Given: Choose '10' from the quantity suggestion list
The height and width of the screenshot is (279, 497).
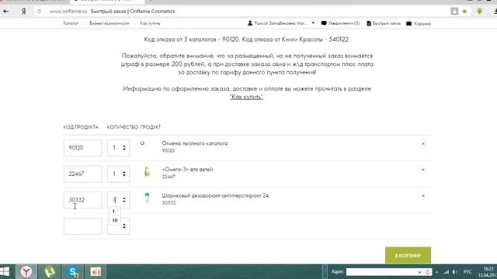Looking at the screenshot, I should pyautogui.click(x=115, y=220).
